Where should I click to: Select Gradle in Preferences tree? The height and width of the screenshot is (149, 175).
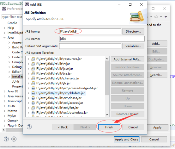pos(12,23)
